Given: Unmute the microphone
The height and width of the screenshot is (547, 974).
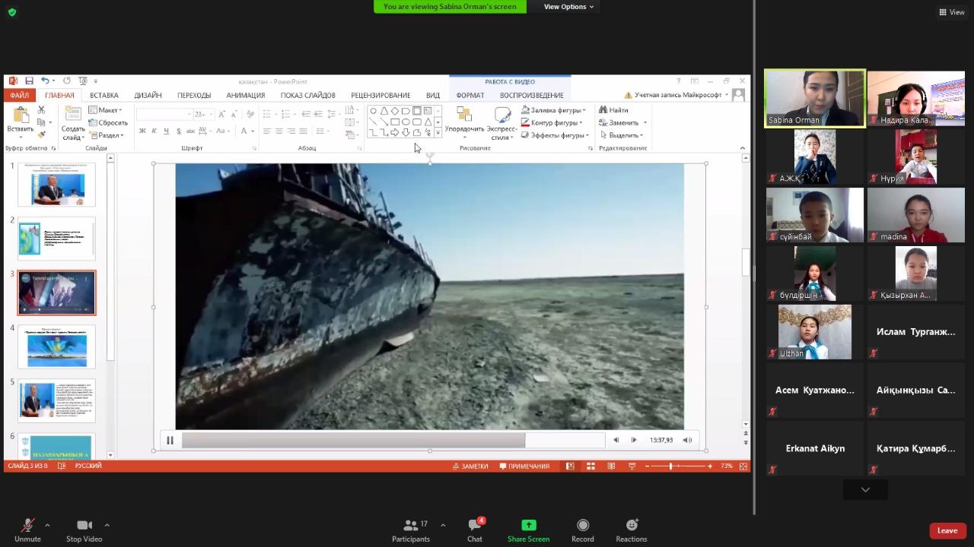Looking at the screenshot, I should tap(27, 530).
